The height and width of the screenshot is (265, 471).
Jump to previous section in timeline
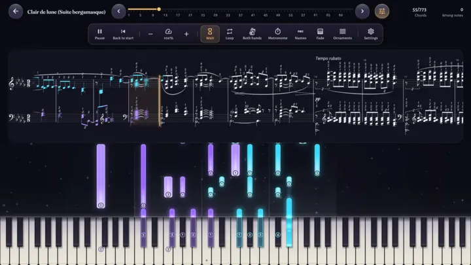pos(118,11)
